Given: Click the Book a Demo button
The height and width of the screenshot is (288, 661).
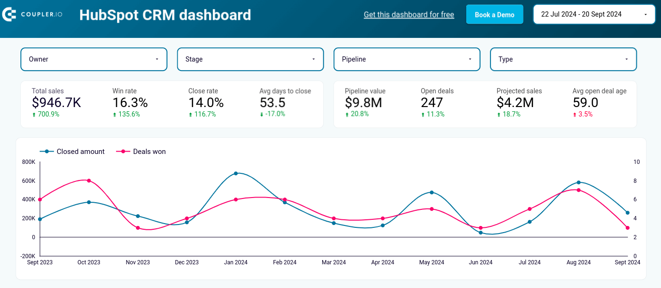Looking at the screenshot, I should (x=494, y=15).
